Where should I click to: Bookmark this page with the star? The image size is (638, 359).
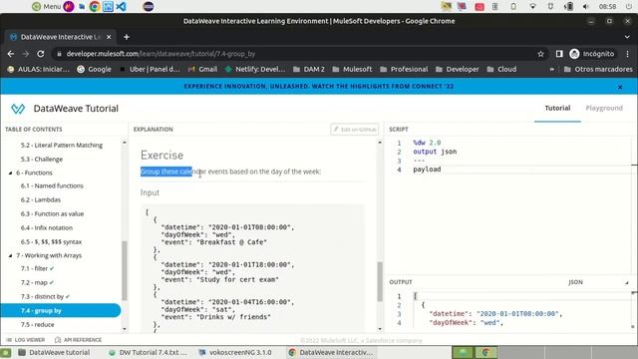tap(540, 54)
